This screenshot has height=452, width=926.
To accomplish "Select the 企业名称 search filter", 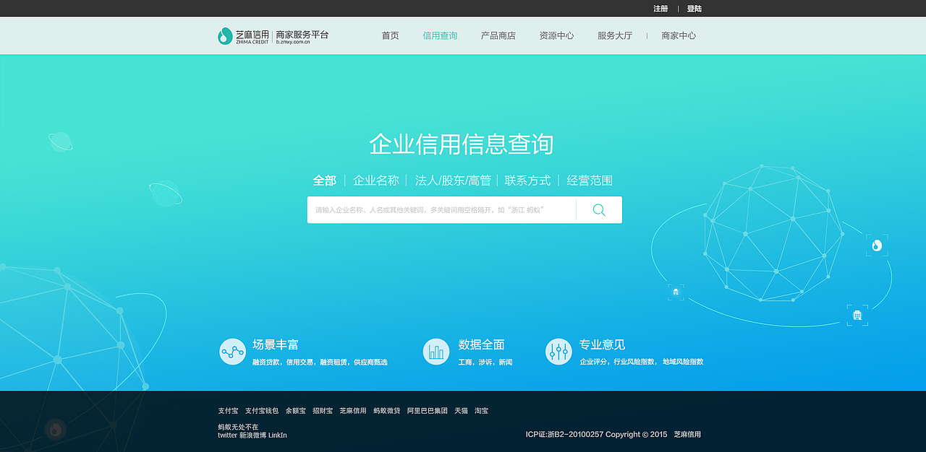I will 376,181.
